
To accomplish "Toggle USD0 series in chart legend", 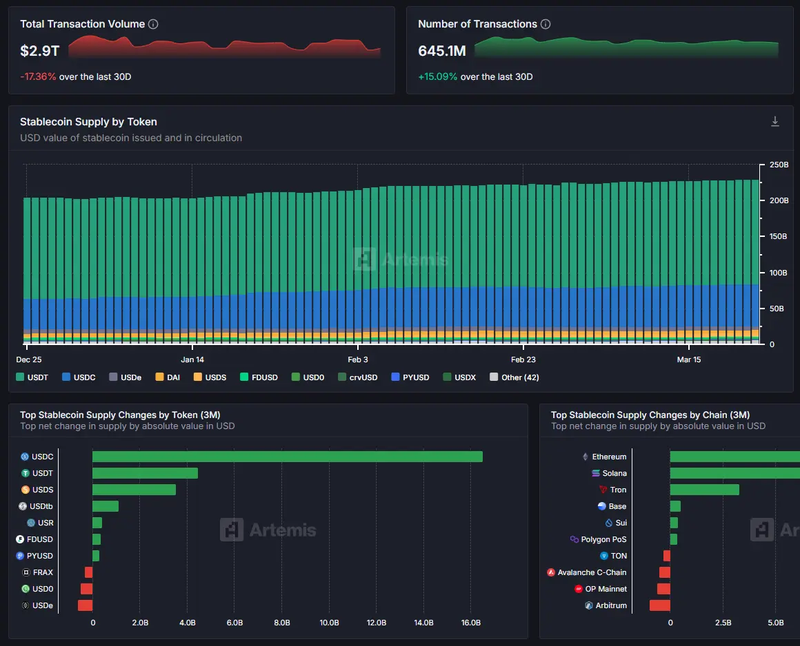I will (308, 377).
